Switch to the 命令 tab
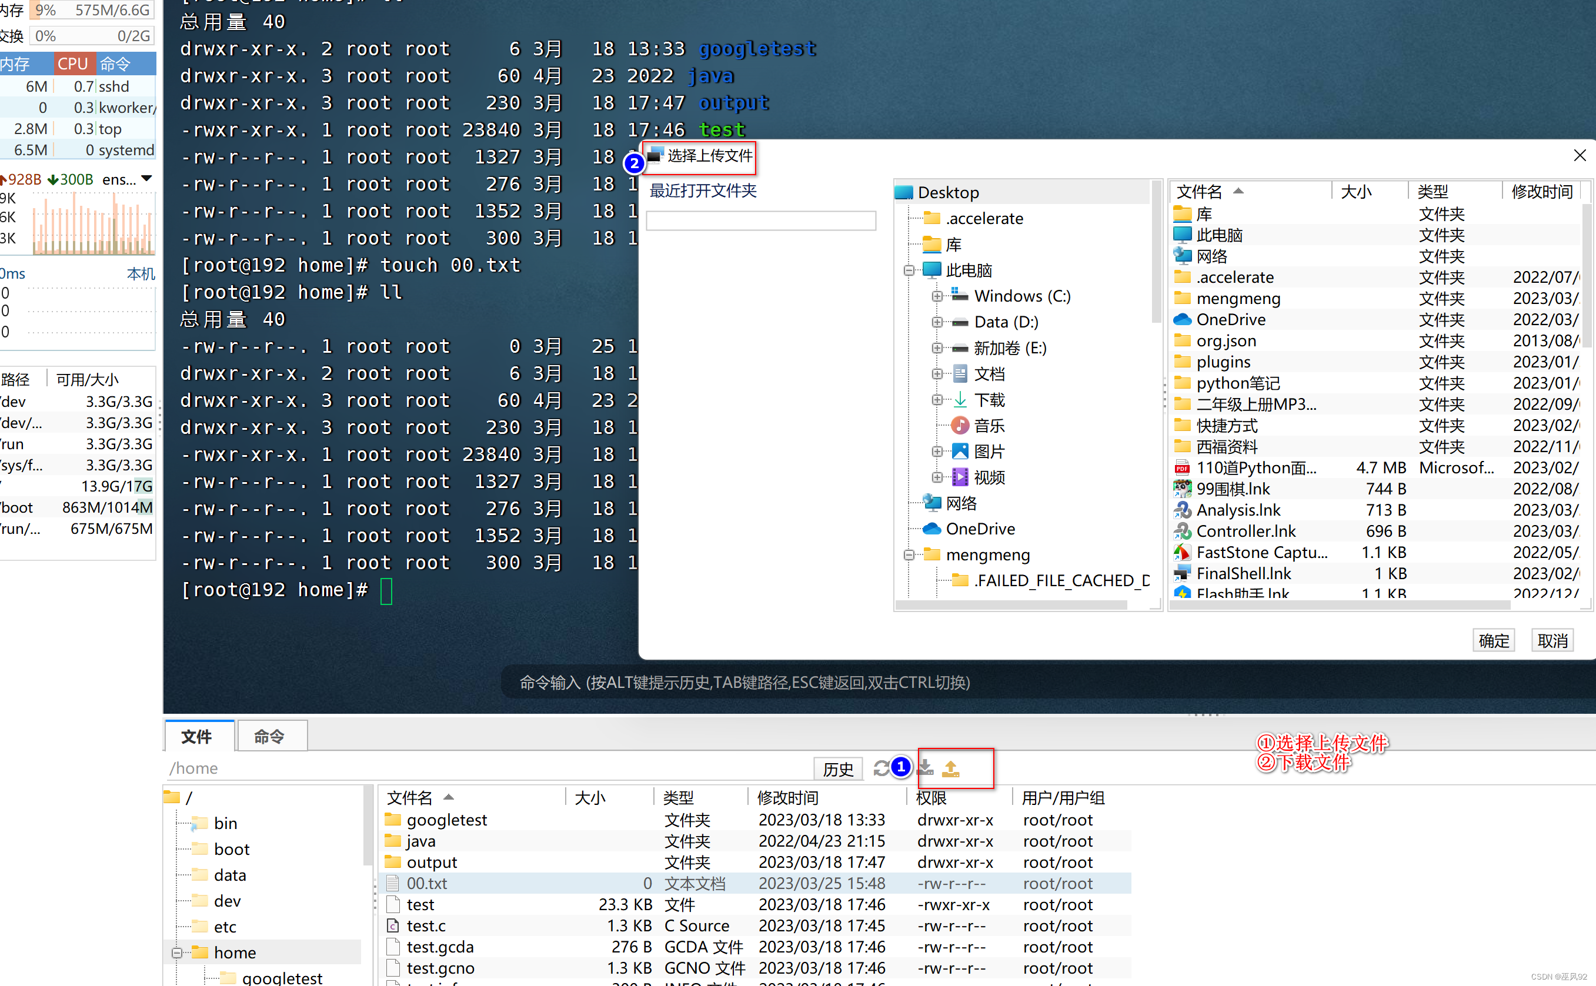Image resolution: width=1596 pixels, height=986 pixels. [271, 736]
